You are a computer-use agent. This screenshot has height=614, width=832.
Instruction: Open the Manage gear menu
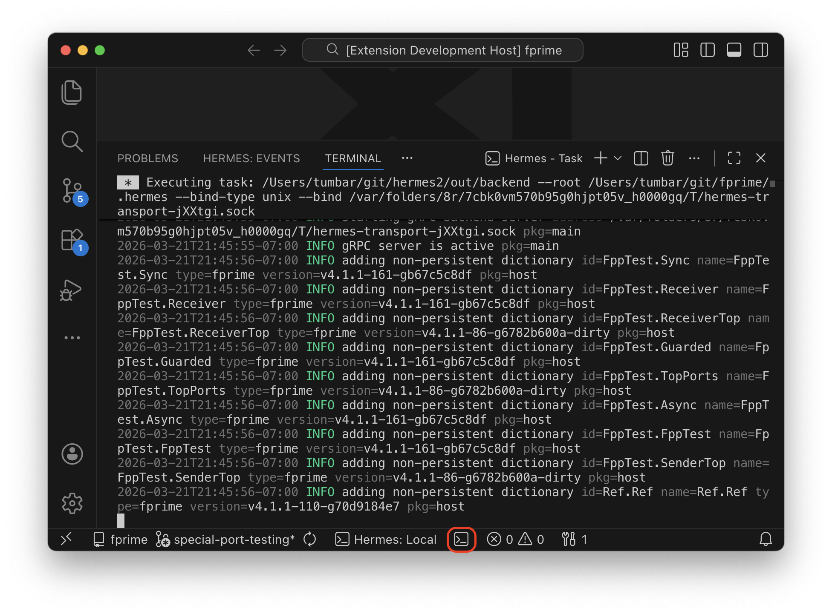tap(72, 503)
